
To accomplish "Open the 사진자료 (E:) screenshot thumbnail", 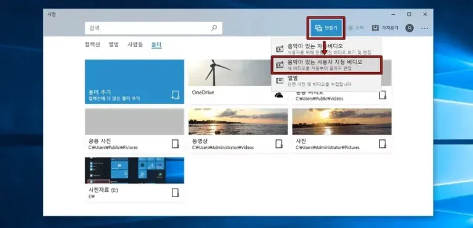I will pyautogui.click(x=134, y=170).
